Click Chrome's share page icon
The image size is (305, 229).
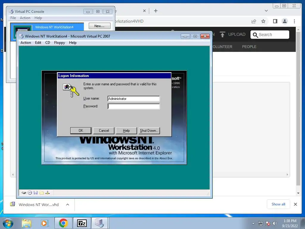coord(254,21)
